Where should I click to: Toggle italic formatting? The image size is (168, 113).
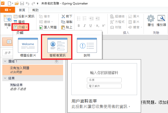click(85, 26)
